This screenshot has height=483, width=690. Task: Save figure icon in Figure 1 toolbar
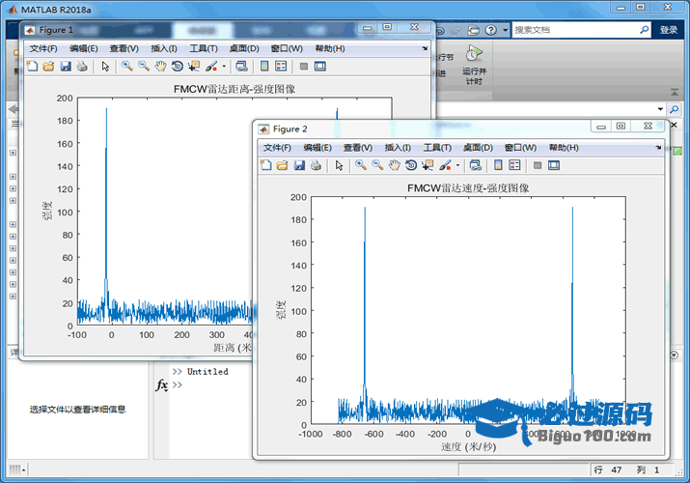(x=66, y=67)
